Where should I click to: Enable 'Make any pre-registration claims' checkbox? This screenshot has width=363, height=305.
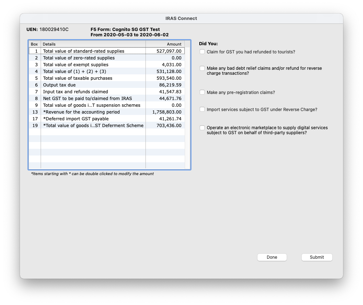pyautogui.click(x=202, y=93)
